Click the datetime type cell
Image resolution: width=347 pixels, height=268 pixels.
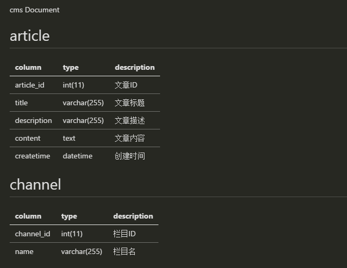pos(77,156)
